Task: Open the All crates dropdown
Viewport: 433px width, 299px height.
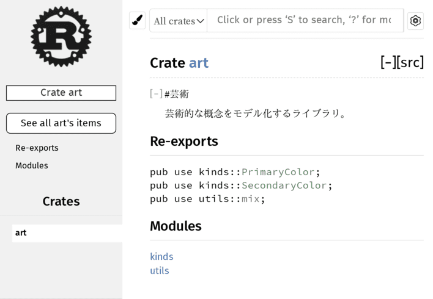Action: click(x=179, y=21)
